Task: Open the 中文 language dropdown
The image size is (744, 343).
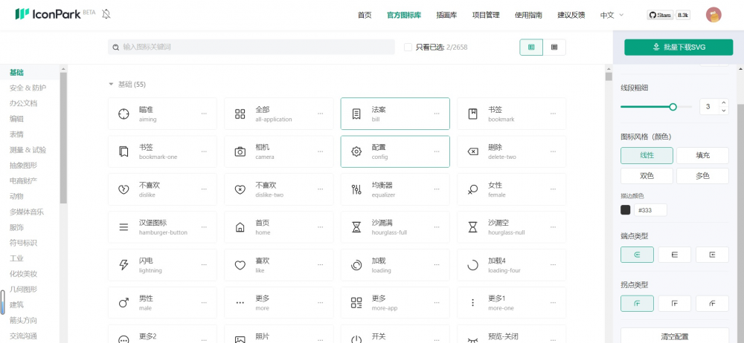Action: coord(612,15)
